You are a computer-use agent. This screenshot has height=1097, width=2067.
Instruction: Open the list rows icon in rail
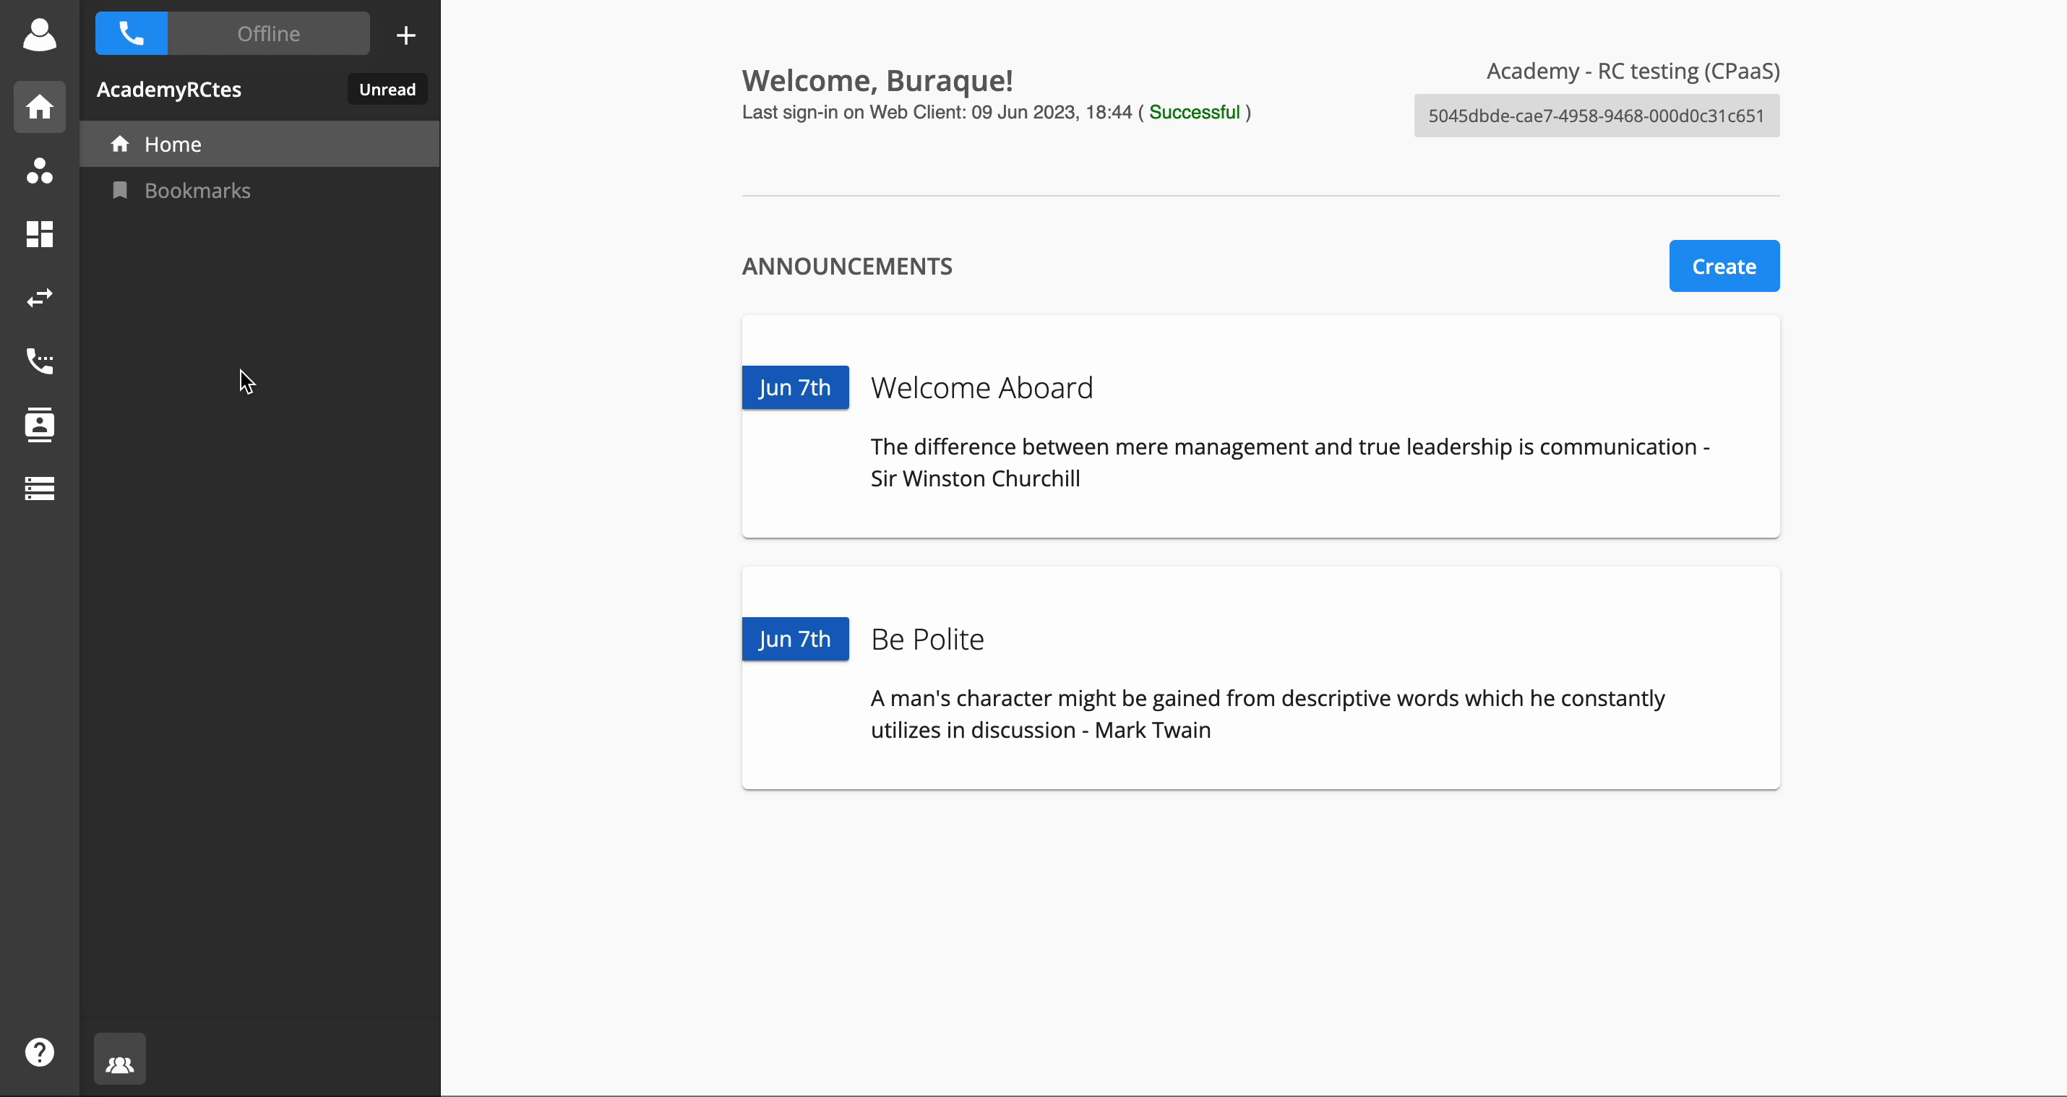tap(39, 488)
